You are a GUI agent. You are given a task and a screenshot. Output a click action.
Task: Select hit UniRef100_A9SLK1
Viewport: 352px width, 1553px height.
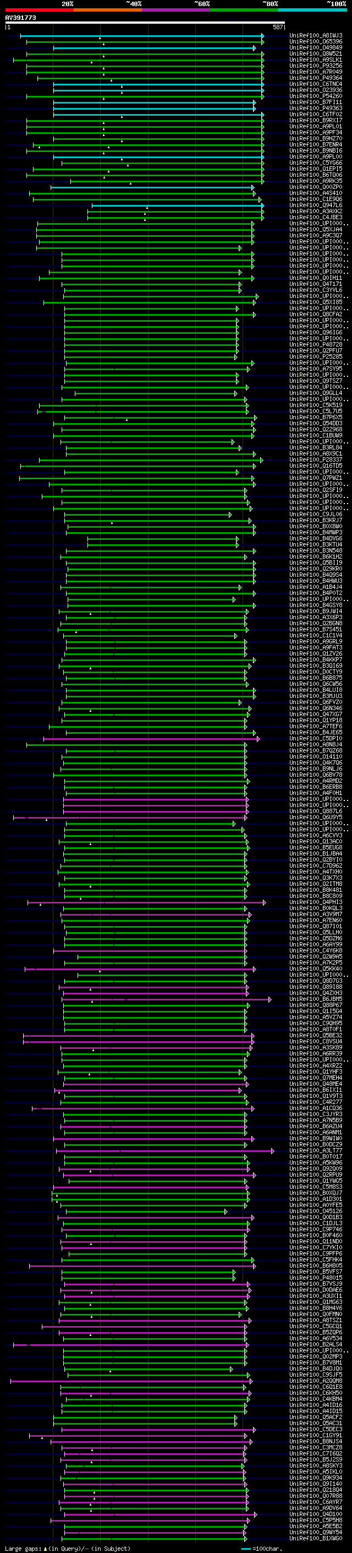pyautogui.click(x=315, y=59)
